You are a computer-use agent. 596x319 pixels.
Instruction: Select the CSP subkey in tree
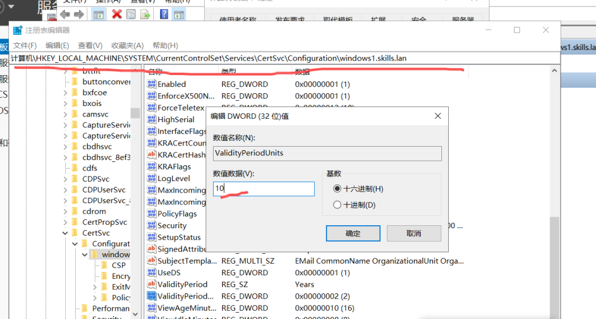(x=119, y=265)
